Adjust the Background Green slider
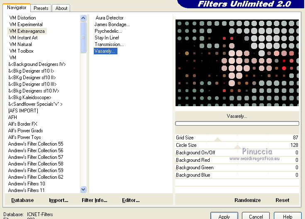The height and width of the screenshot is (219, 305). pyautogui.click(x=237, y=168)
